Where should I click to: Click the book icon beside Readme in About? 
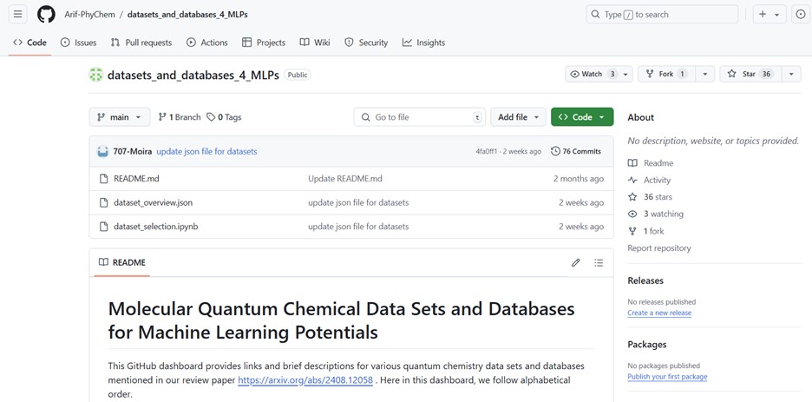coord(632,163)
